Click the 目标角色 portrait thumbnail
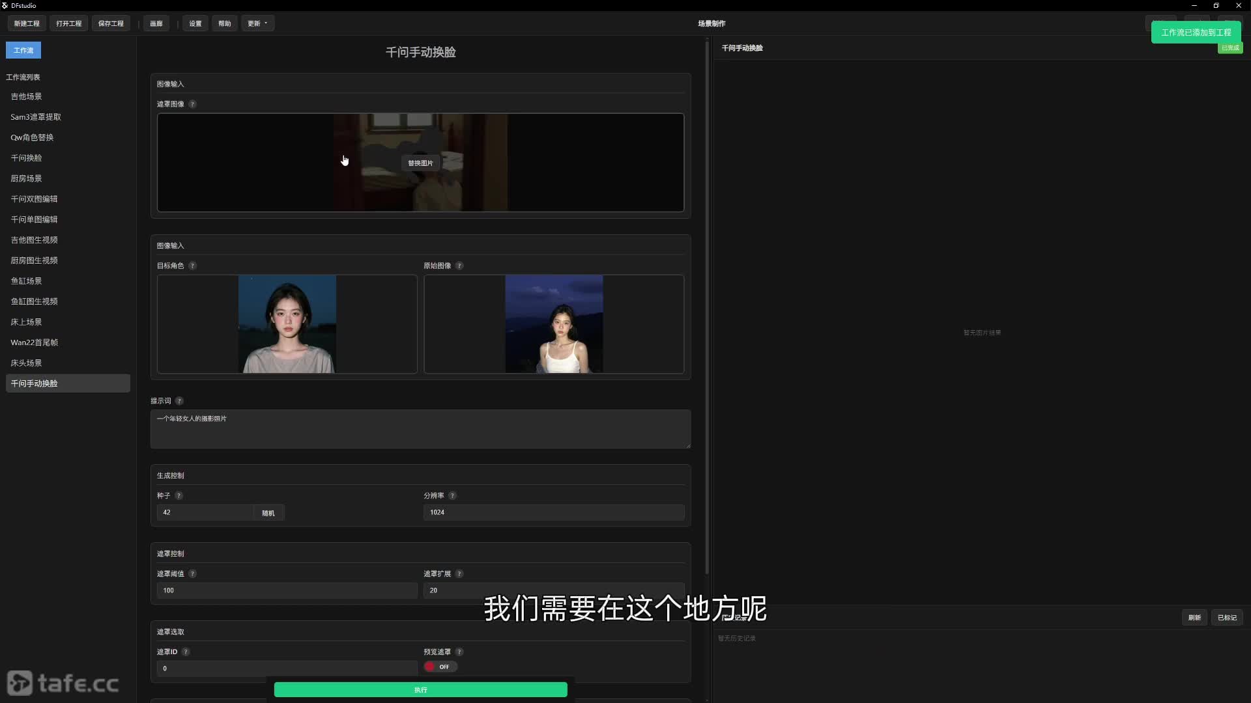Viewport: 1251px width, 703px height. 287,324
